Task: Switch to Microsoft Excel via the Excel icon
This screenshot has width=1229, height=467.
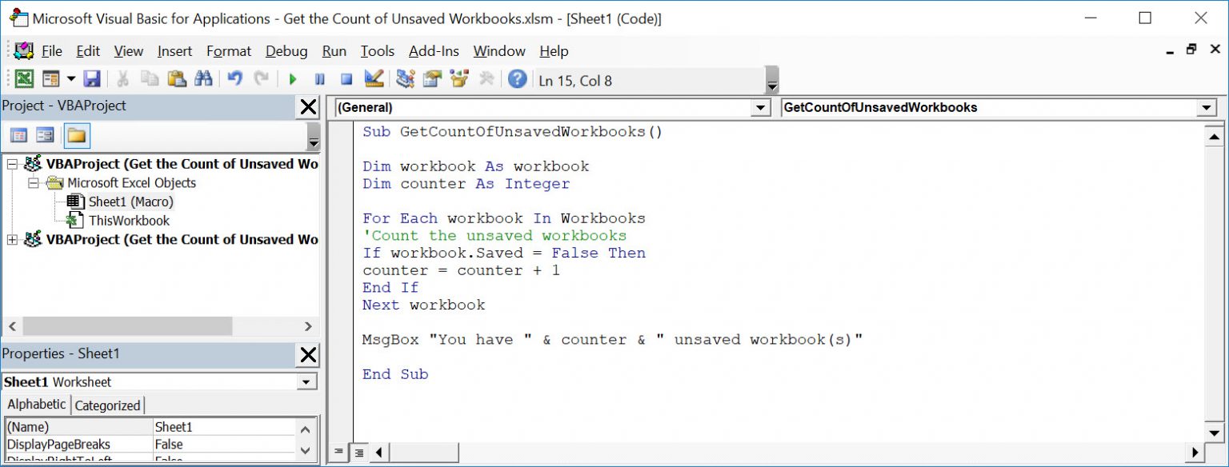Action: click(23, 79)
